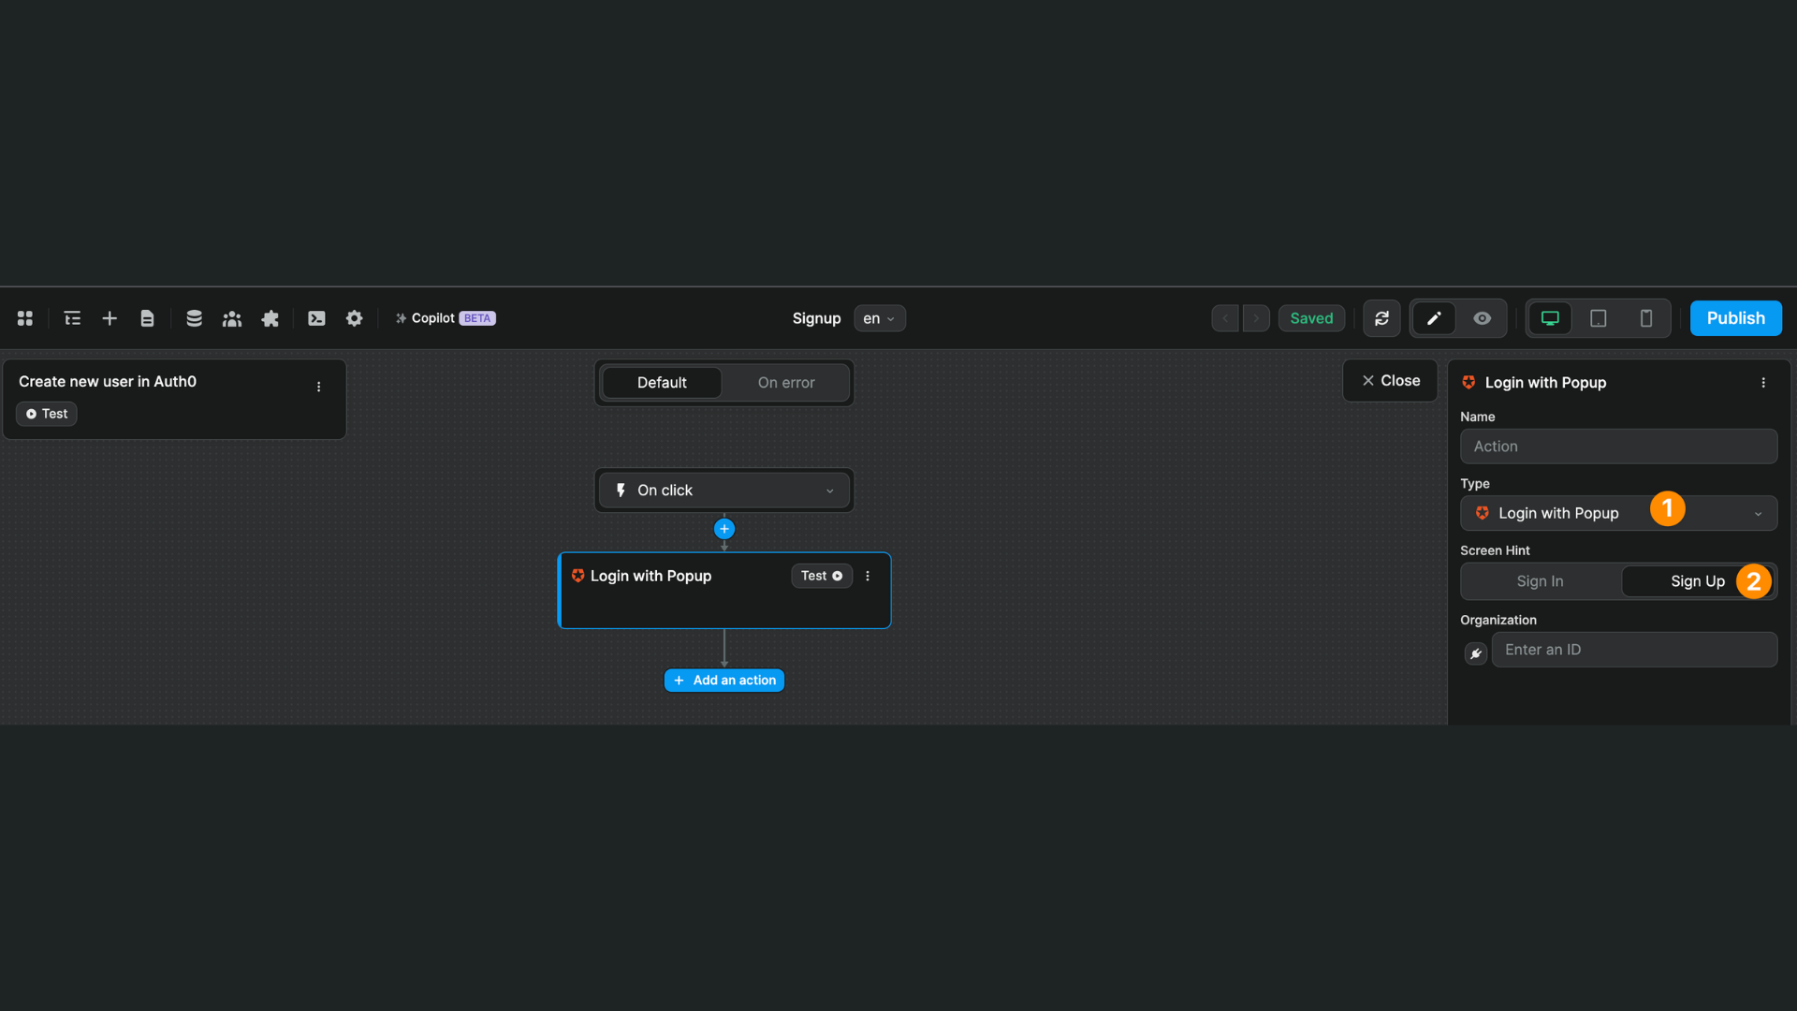Open the language selector showing en

(x=878, y=318)
